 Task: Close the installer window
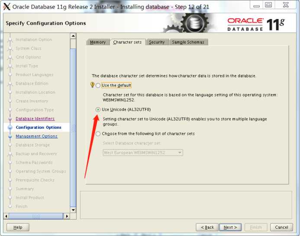pos(286,5)
